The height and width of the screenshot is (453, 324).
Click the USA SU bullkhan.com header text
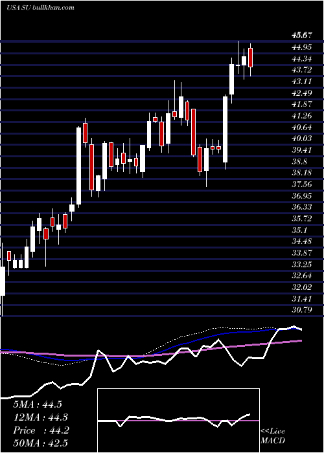pos(40,7)
